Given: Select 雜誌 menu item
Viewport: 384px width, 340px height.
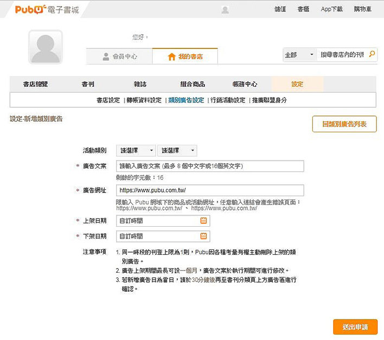Looking at the screenshot, I should tap(140, 84).
